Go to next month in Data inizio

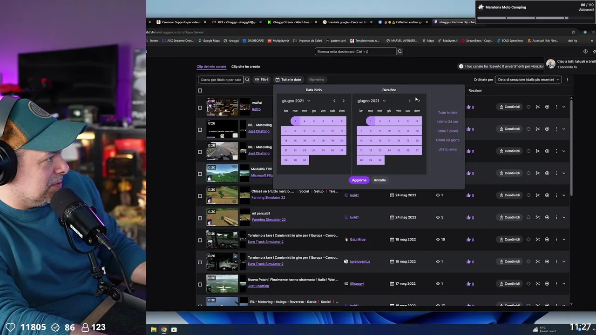tap(344, 100)
